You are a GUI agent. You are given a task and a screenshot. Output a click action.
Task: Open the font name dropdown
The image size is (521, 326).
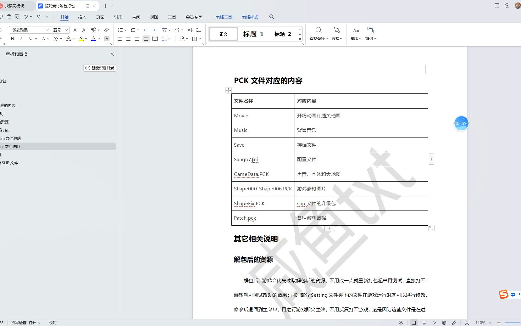pos(47,30)
